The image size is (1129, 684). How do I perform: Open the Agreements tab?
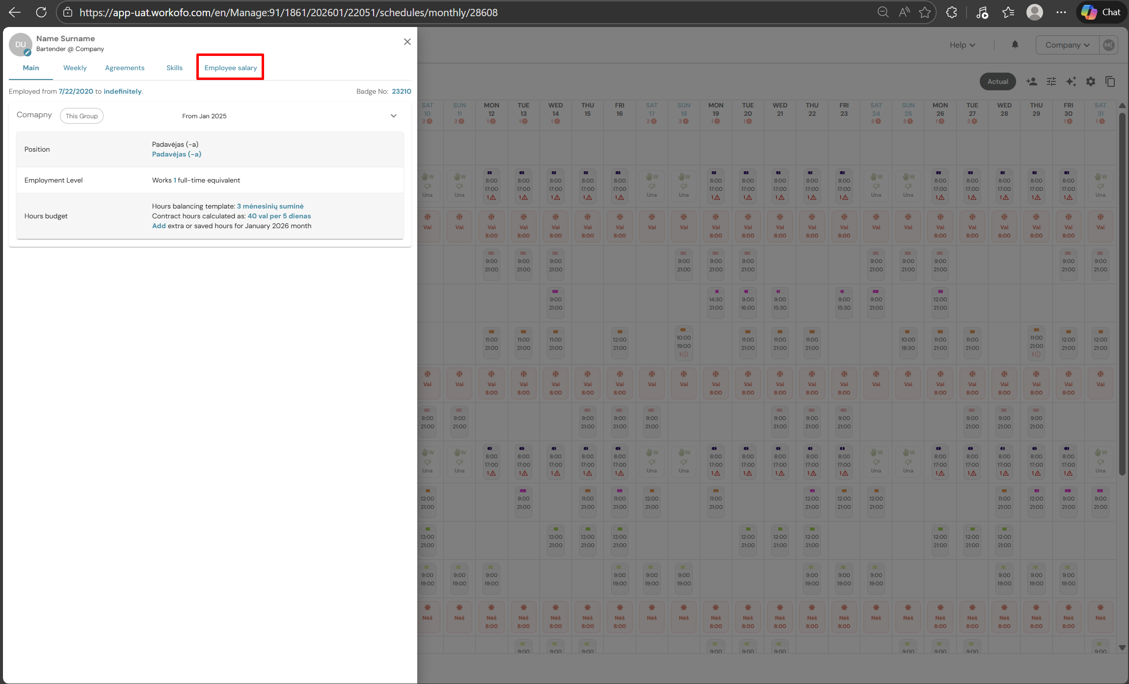point(125,68)
